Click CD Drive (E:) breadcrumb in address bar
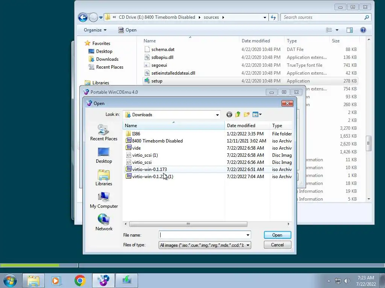Viewport: 385px width, 288px height. tap(157, 17)
